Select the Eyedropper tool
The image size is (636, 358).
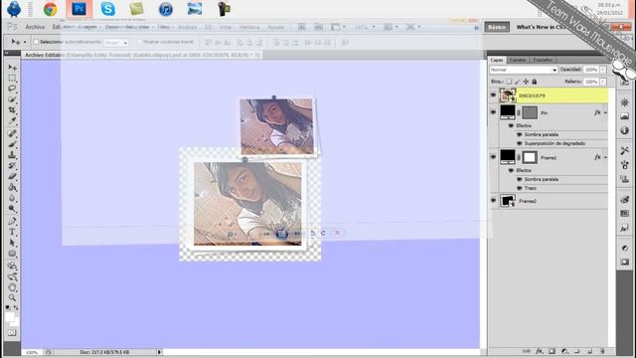click(13, 121)
